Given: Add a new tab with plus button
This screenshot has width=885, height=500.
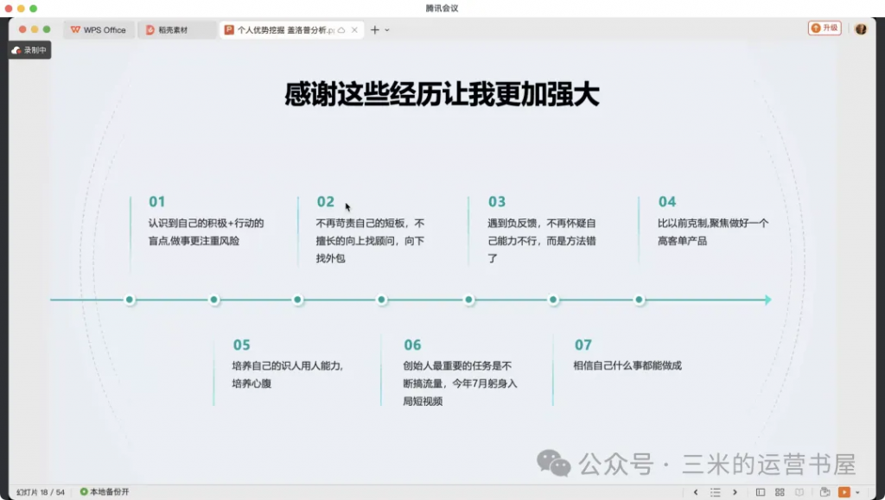Looking at the screenshot, I should point(375,30).
